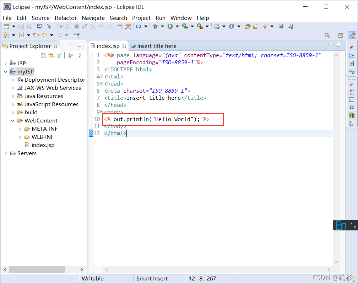Click the Step Over icon
This screenshot has width=358, height=284.
click(x=101, y=27)
